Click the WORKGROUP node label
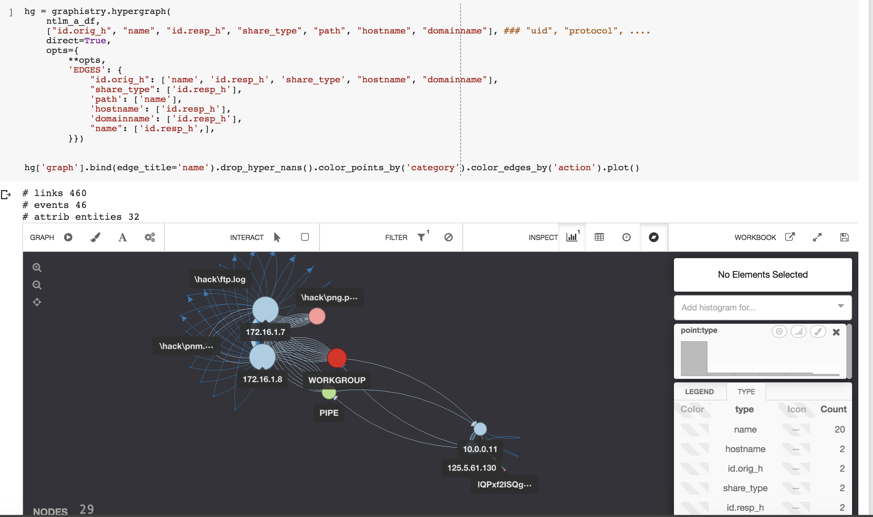Screen dimensions: 873x517 (337, 380)
